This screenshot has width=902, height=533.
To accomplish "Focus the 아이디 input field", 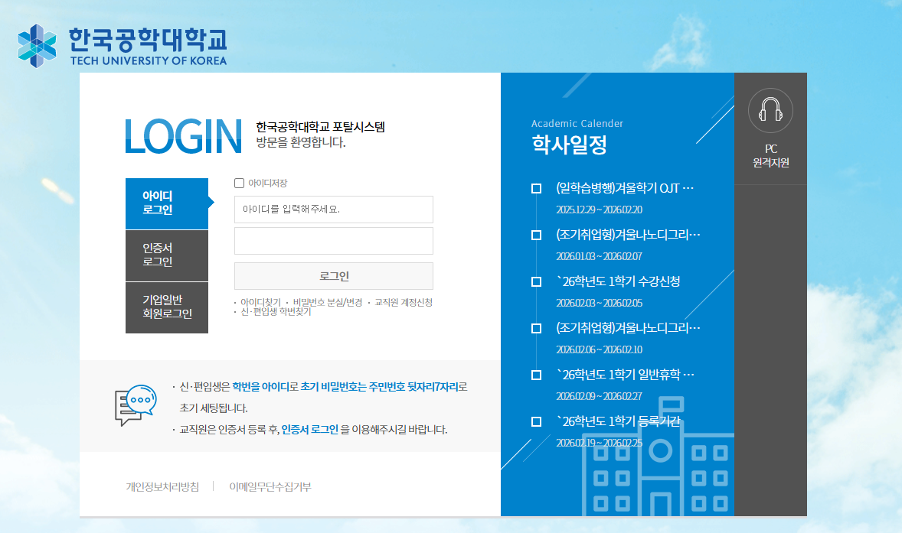I will tap(334, 210).
